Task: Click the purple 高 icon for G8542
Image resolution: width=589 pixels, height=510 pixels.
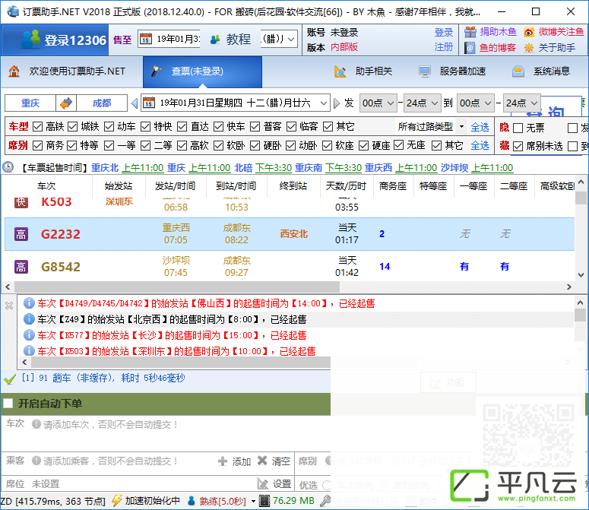Action: point(21,267)
